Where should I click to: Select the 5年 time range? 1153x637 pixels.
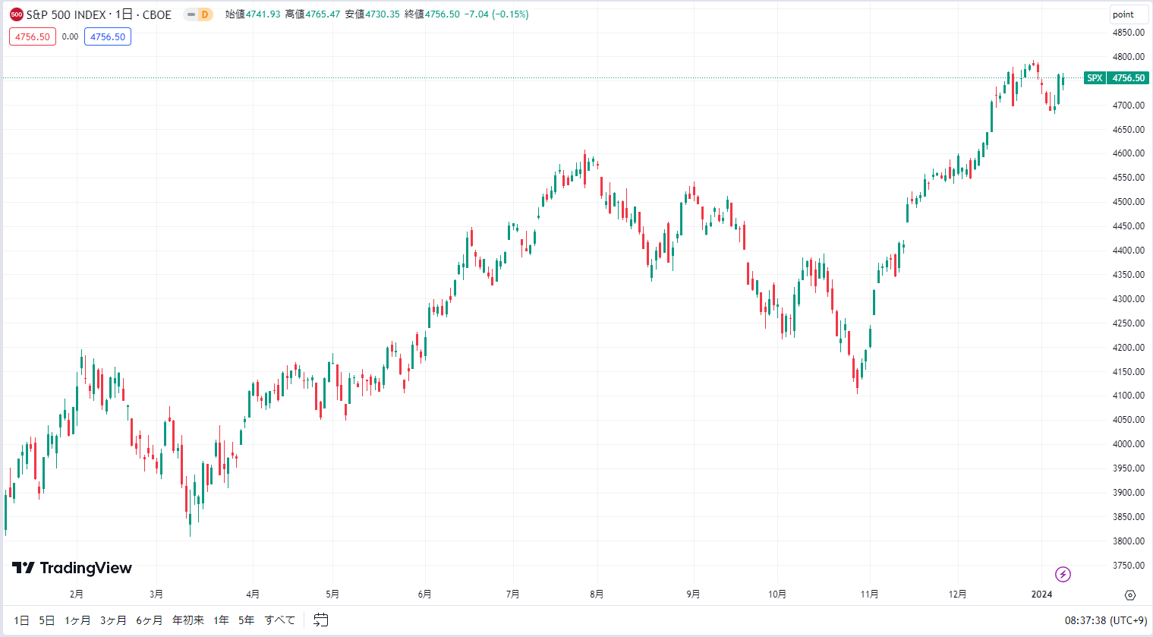[x=246, y=620]
